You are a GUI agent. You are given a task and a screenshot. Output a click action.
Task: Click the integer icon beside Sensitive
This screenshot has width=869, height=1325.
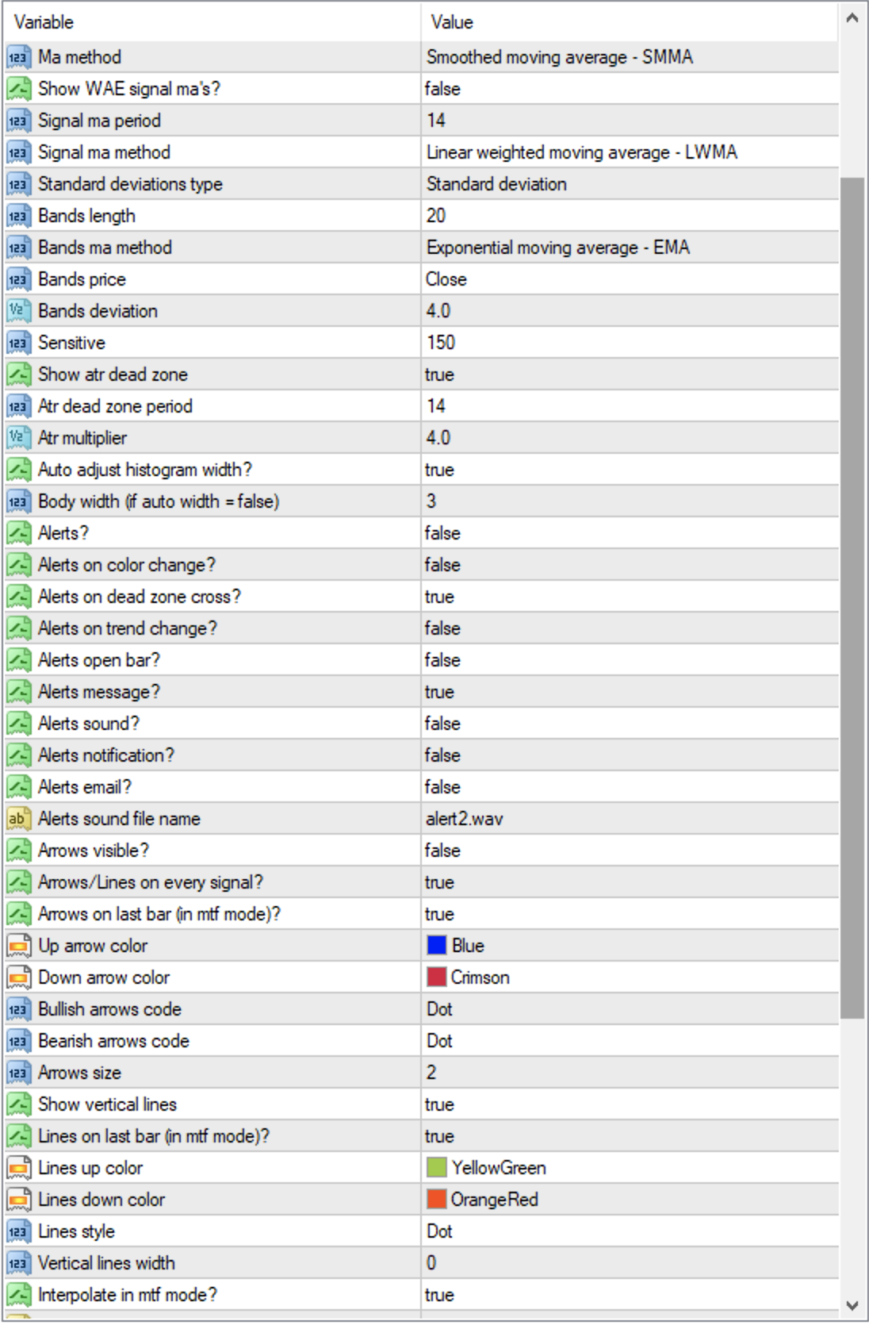click(18, 343)
